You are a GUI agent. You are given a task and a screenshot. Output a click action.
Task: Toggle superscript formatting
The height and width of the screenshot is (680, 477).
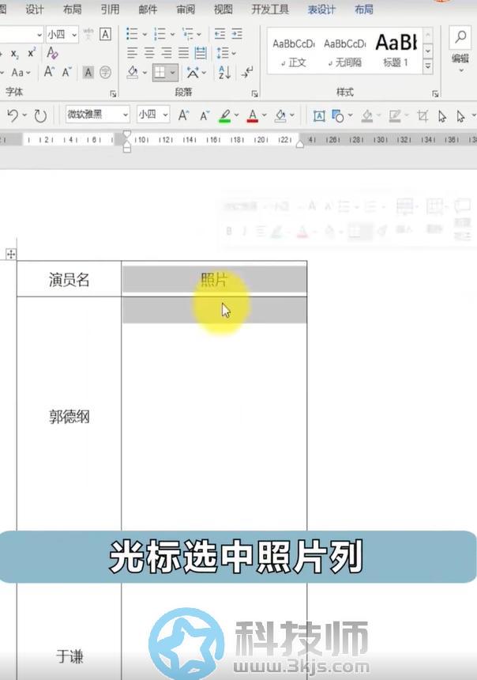point(31,53)
